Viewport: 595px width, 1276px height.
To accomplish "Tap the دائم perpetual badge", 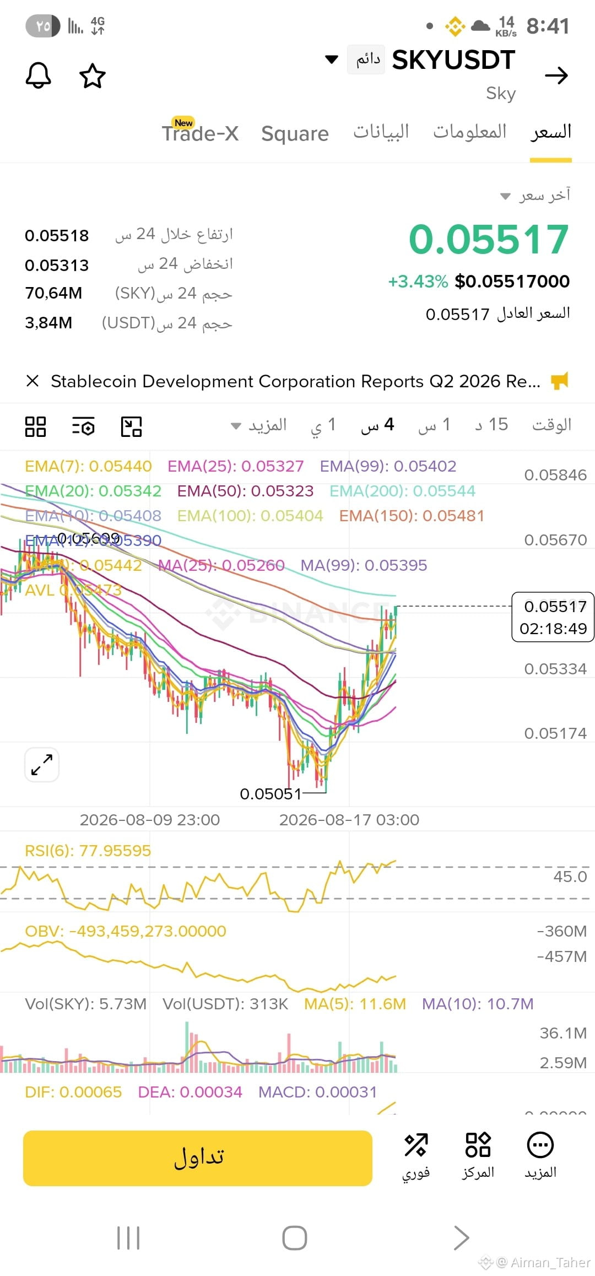I will coord(366,60).
